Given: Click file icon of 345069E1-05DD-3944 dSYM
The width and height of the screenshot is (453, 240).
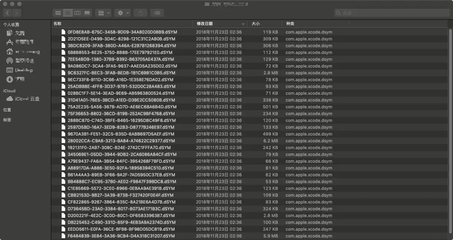Looking at the screenshot, I should [x=63, y=155].
